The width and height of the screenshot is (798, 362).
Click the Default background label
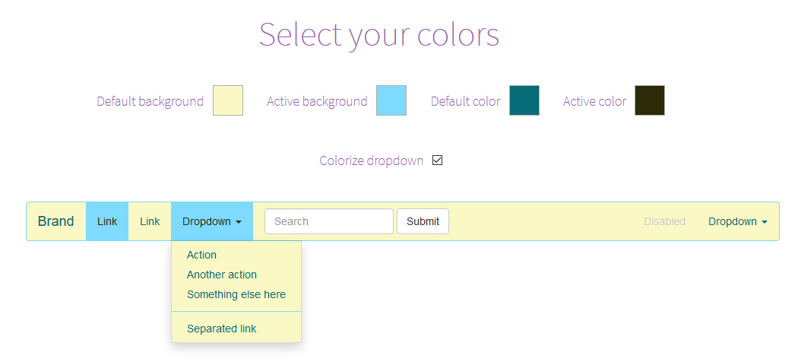150,101
